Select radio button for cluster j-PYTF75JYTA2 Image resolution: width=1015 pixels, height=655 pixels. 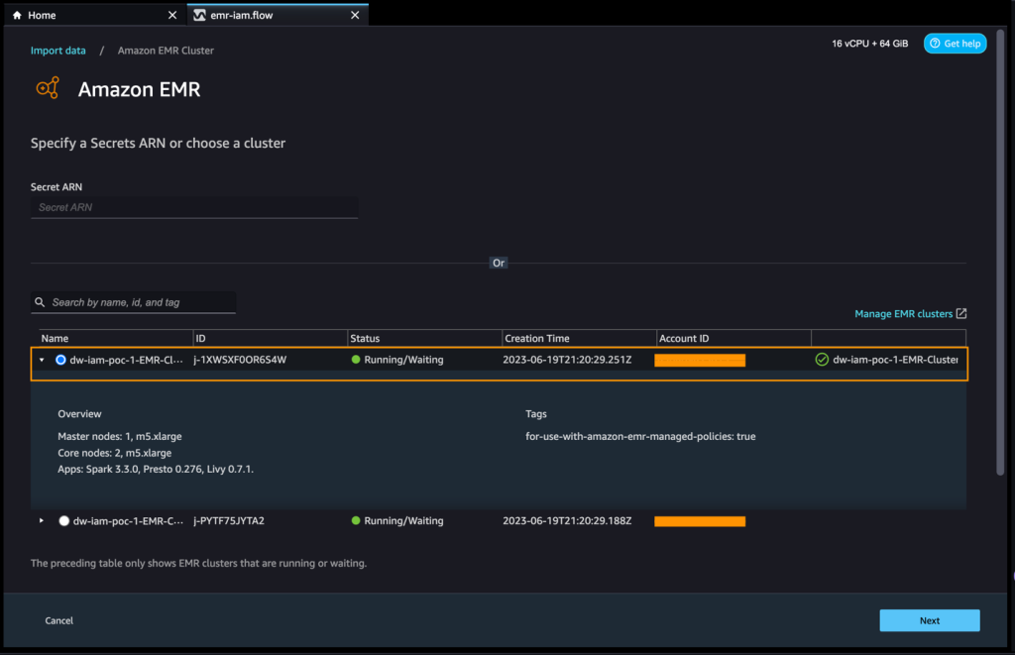[x=63, y=520]
